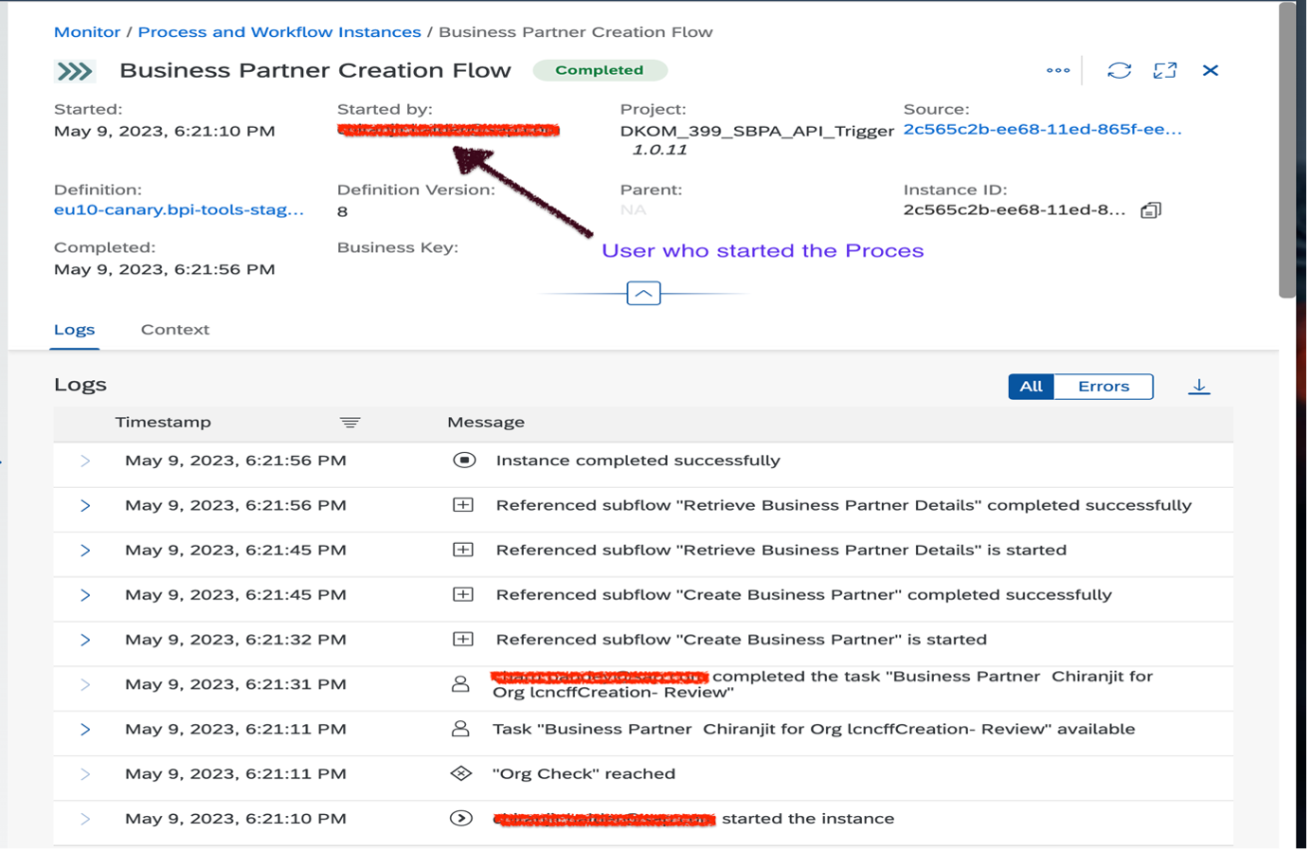Viewport: 1311px width, 851px height.
Task: Collapse the header panel with the chevron
Action: point(643,293)
